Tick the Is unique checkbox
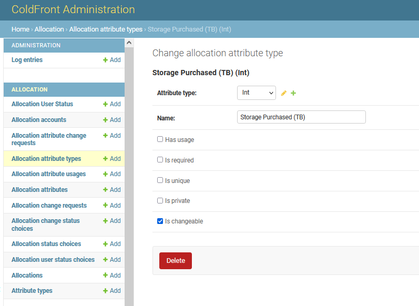Viewport: 419px width, 306px height. [160, 180]
